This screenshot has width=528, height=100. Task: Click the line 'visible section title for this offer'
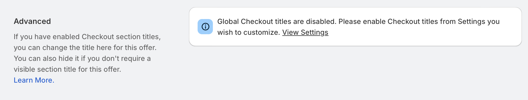[x=67, y=69]
